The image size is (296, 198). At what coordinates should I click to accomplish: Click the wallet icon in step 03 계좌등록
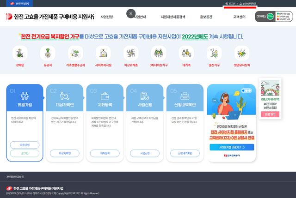105,96
